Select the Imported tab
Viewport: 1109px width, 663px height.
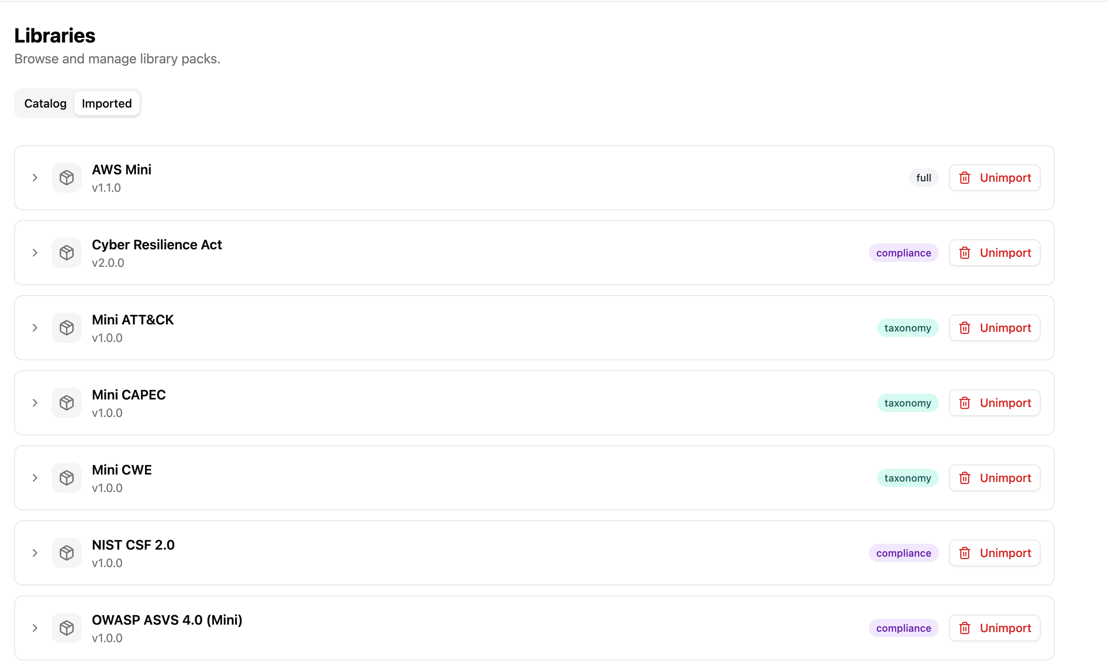pos(107,104)
